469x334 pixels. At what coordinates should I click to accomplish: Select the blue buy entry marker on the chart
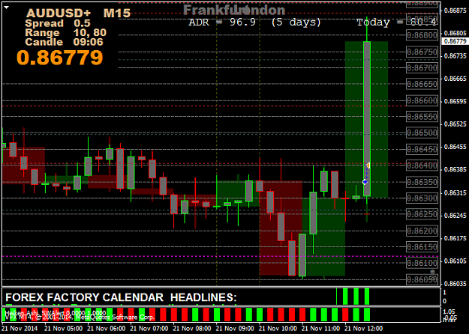365,182
